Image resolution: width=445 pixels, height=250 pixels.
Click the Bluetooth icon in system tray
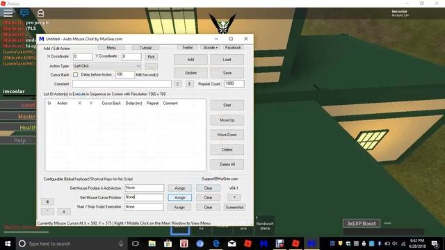[x=380, y=244]
